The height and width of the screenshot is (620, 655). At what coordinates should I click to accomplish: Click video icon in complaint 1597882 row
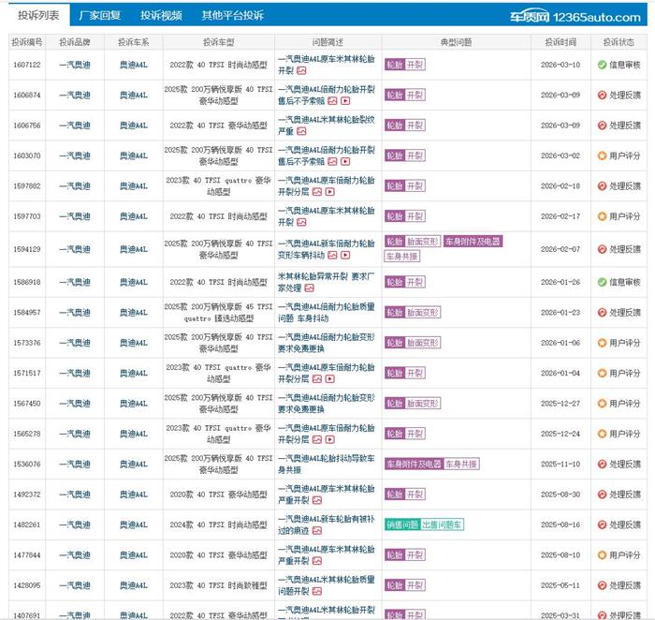point(331,192)
